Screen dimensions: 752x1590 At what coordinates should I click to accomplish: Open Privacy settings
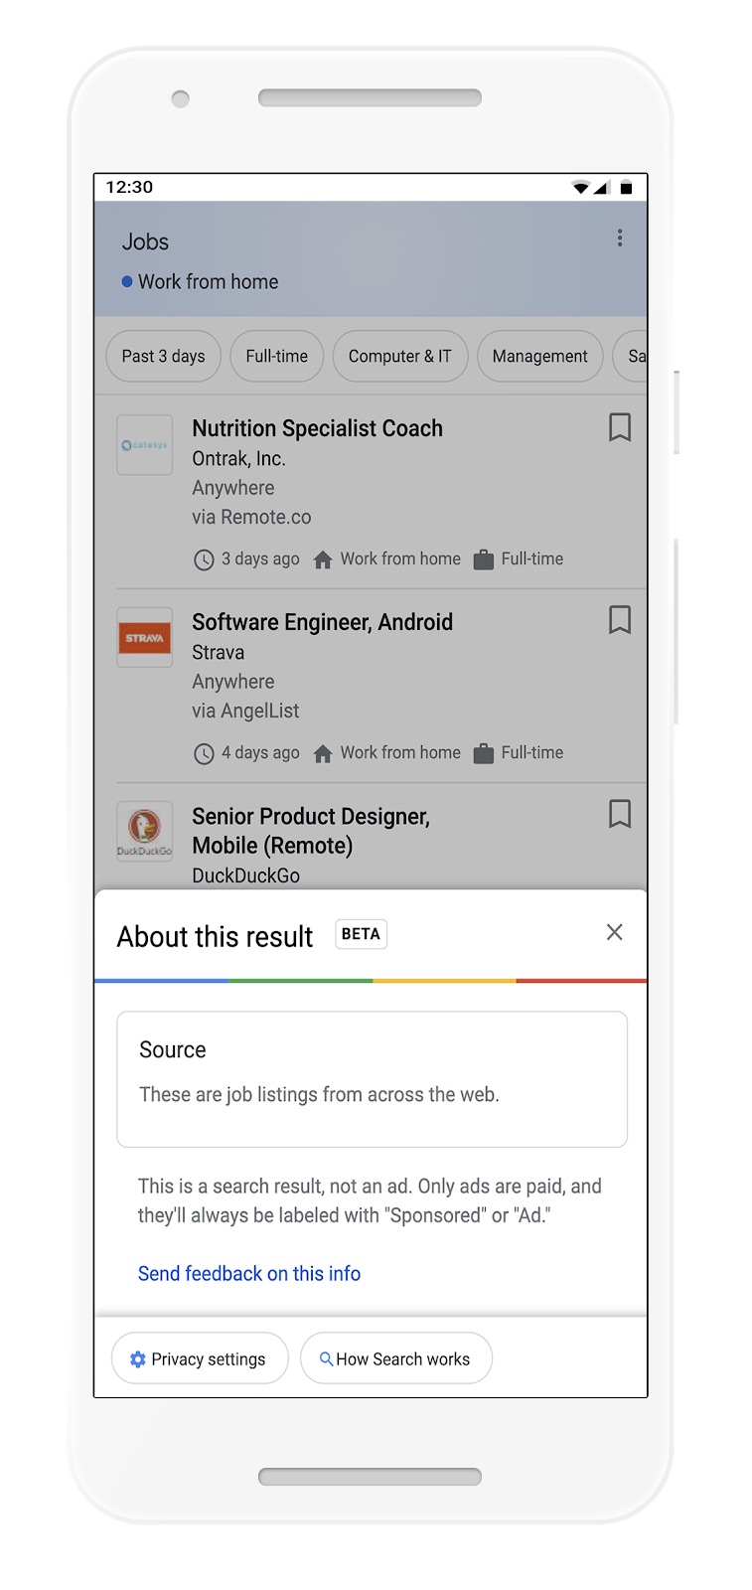point(200,1358)
